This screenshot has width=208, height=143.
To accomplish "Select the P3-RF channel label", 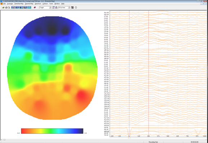I will click(x=106, y=38).
